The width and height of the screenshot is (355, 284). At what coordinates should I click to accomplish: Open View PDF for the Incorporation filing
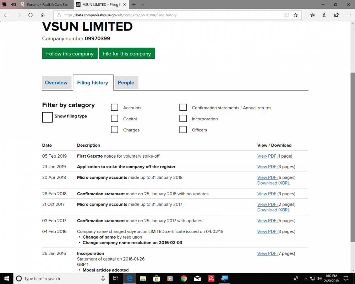[x=267, y=253]
